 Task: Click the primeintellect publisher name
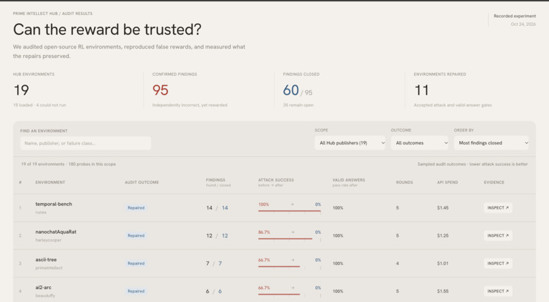point(49,268)
